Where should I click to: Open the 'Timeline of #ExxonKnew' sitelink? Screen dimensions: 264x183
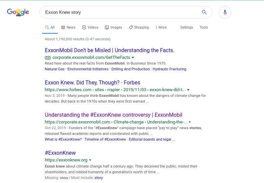[105, 139]
